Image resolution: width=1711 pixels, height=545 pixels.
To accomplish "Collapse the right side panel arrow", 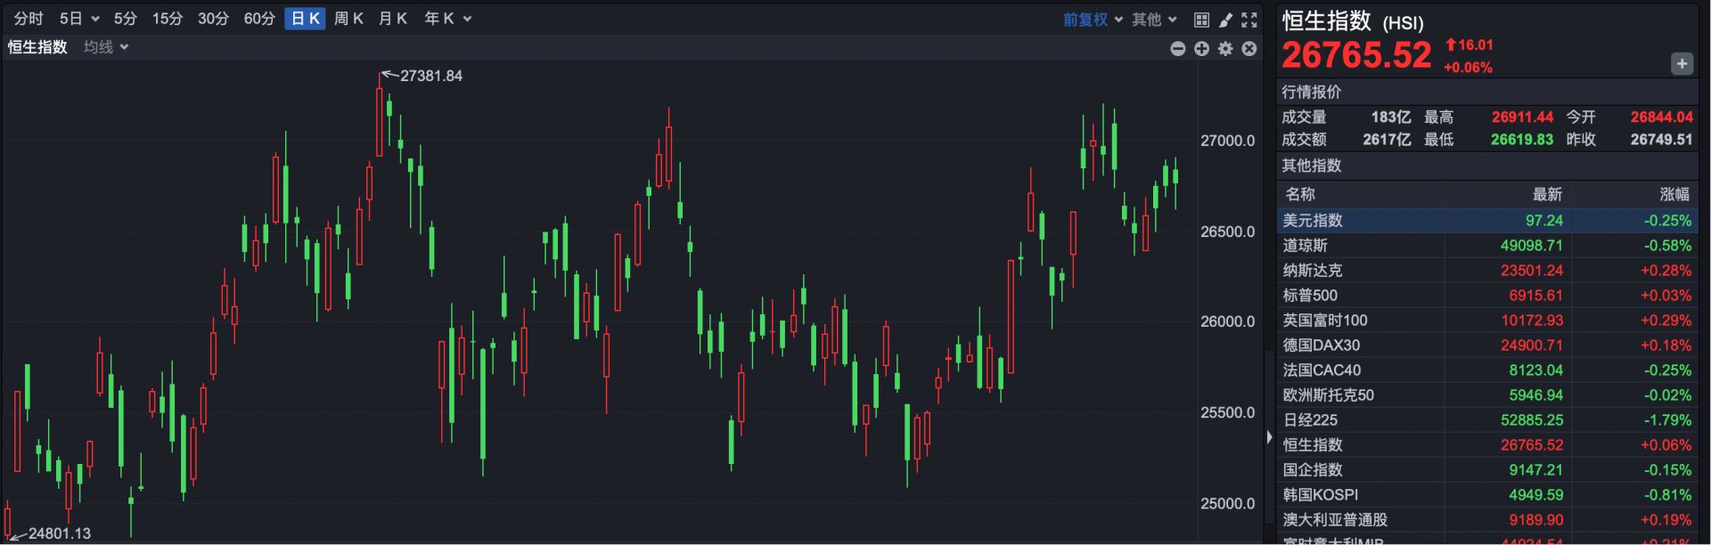I will 1269,437.
